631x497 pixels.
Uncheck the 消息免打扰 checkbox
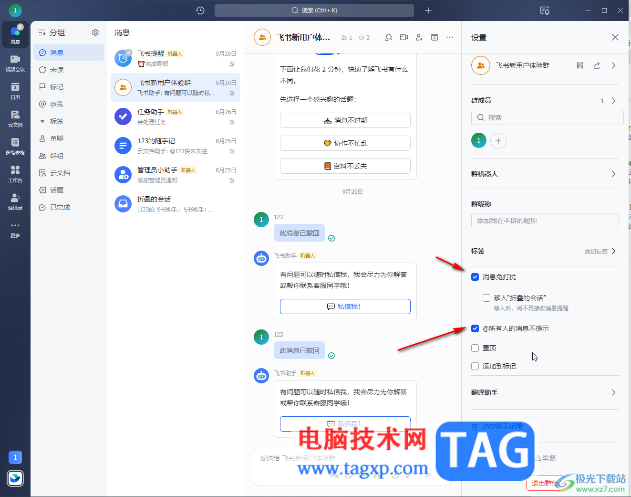coord(475,277)
